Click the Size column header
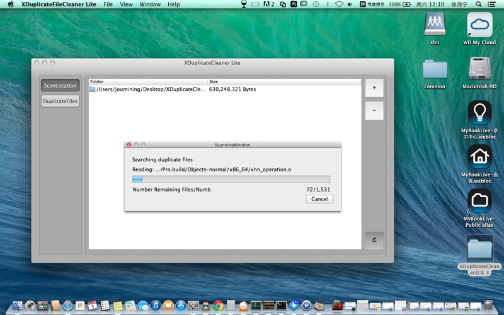 click(285, 82)
